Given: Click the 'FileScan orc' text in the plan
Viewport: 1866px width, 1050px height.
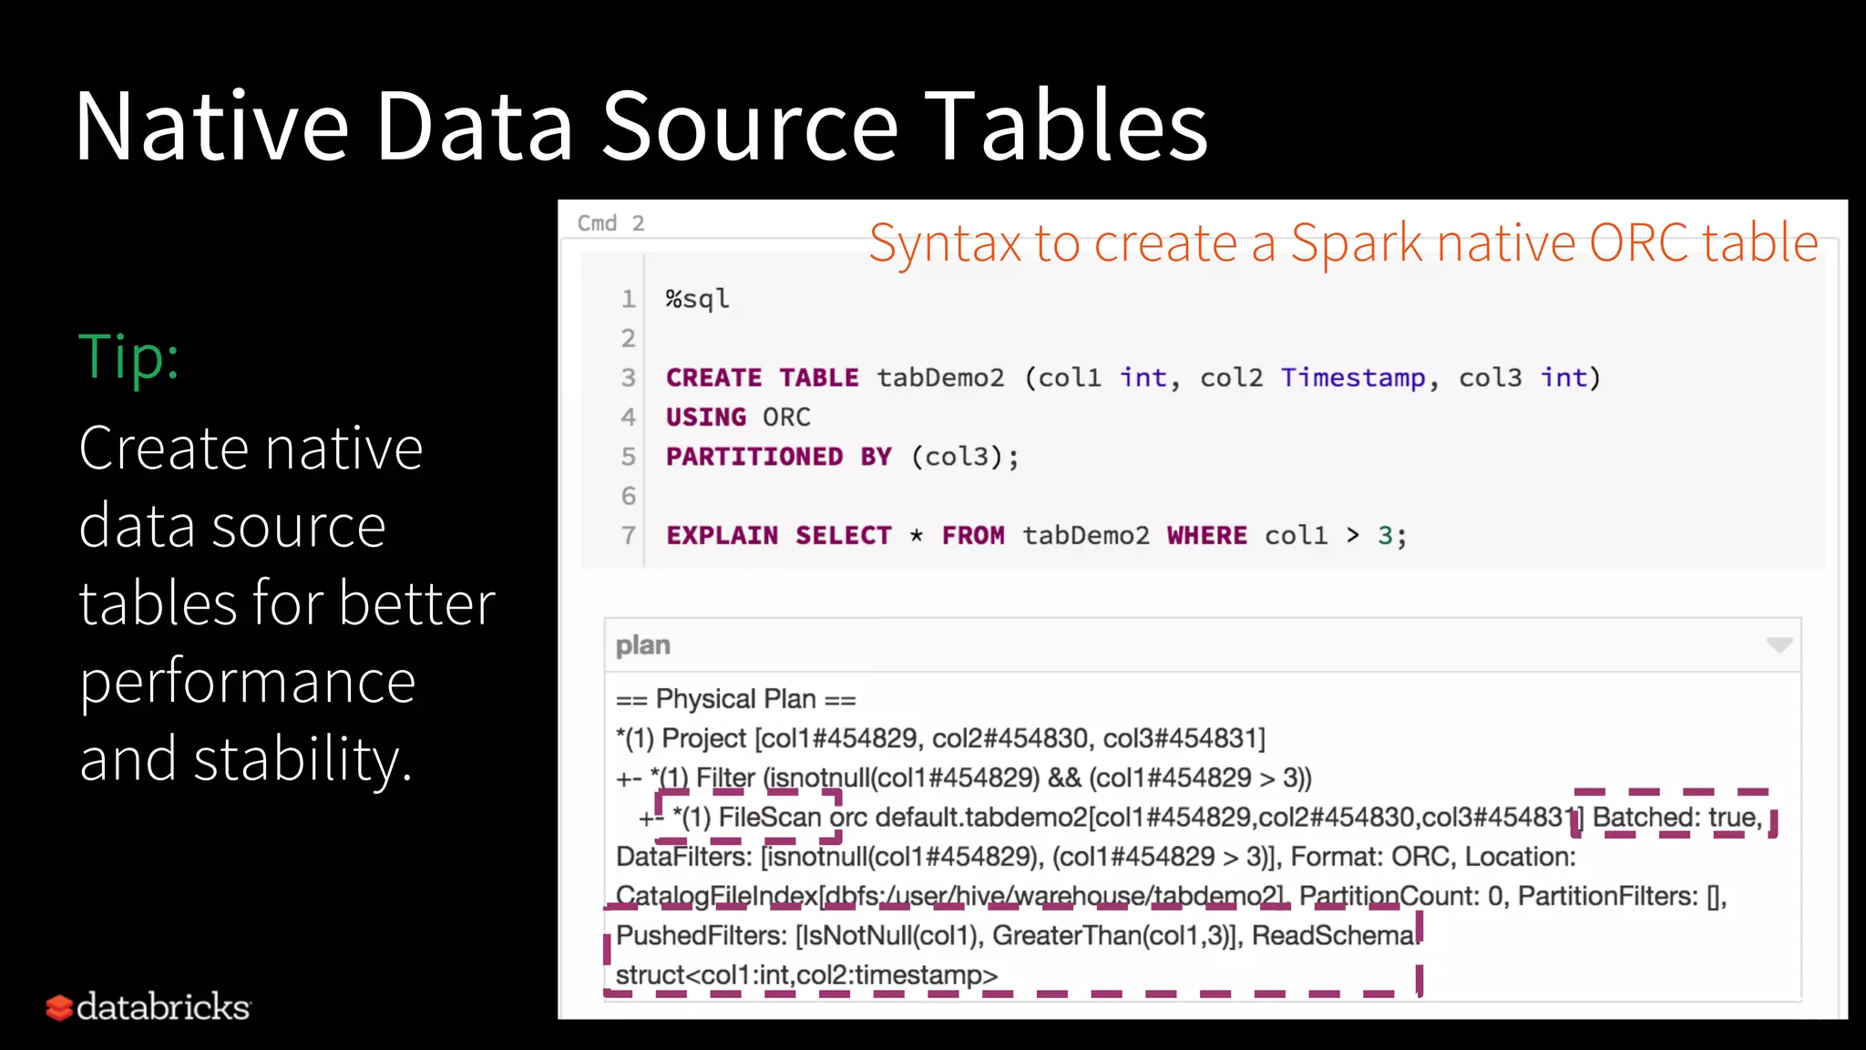Looking at the screenshot, I should [793, 818].
